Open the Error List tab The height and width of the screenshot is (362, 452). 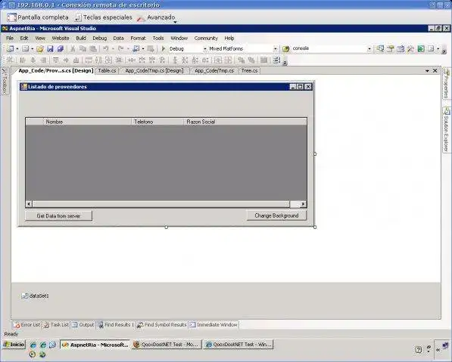(26, 325)
